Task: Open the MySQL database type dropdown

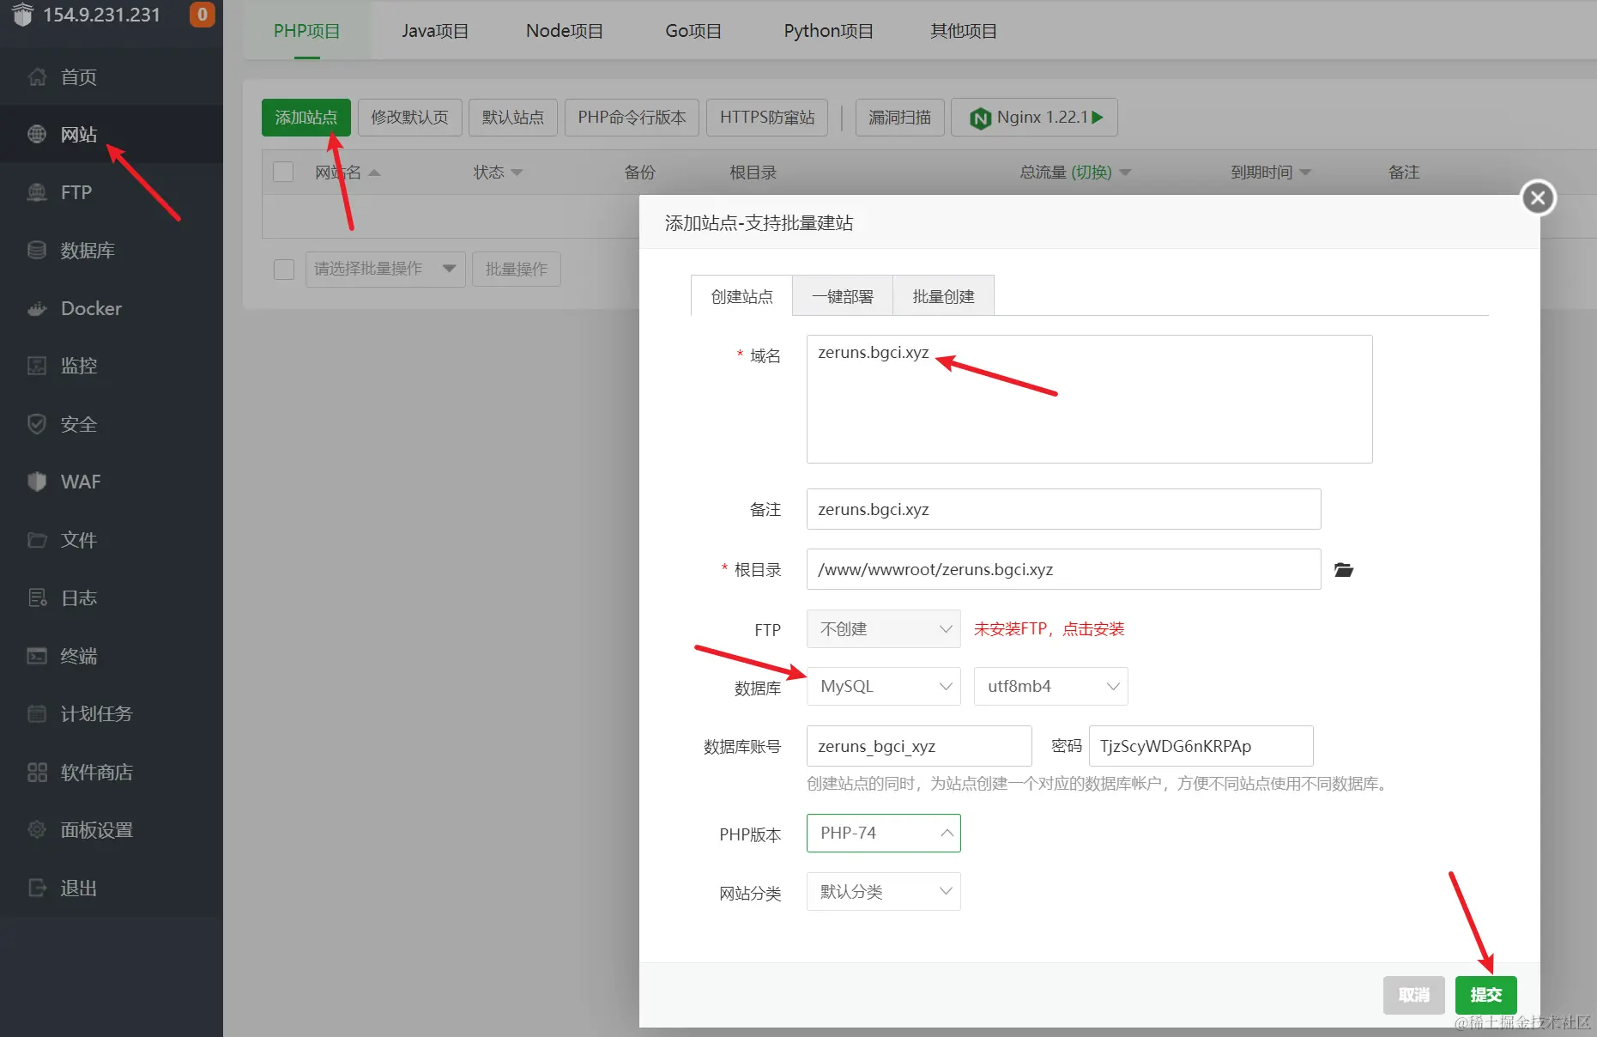Action: 883,687
